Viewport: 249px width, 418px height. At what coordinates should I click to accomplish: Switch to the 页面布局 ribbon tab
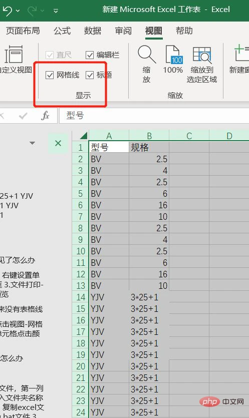(23, 31)
